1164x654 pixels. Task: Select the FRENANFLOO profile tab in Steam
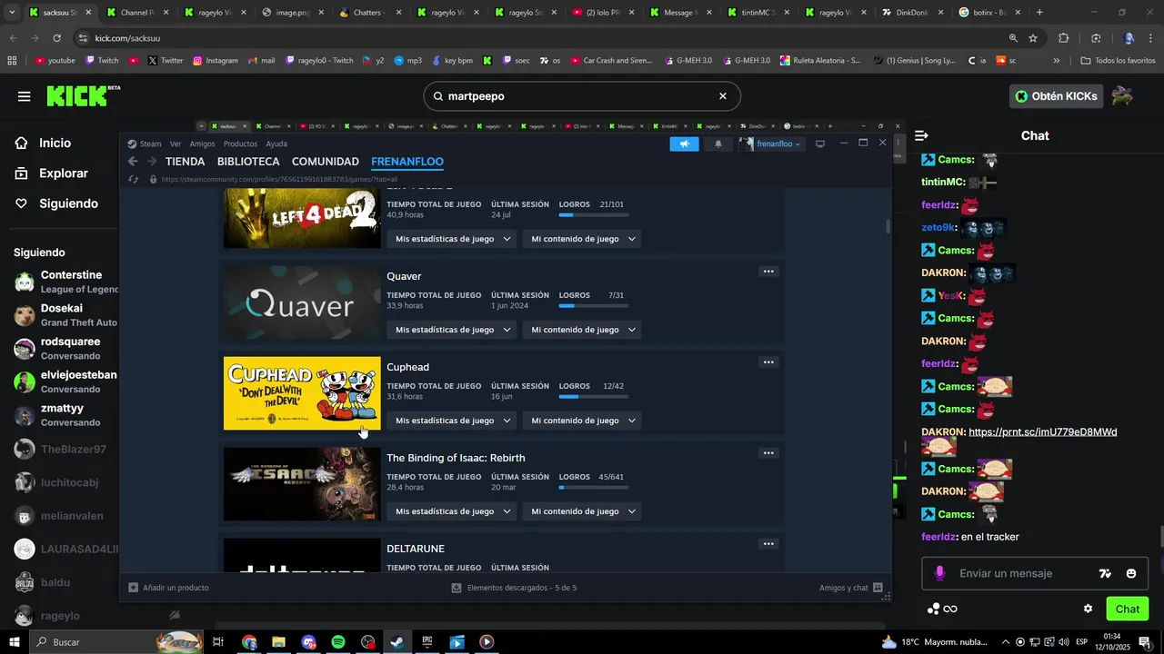(407, 162)
